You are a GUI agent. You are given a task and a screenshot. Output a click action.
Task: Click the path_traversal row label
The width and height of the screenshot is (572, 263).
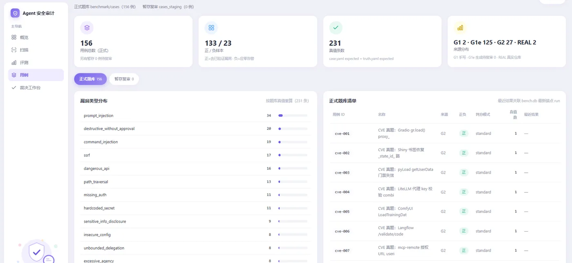point(96,182)
